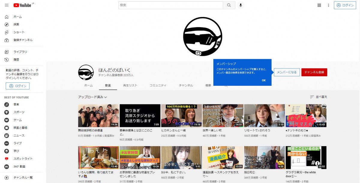Open the コミュニティ tab

coord(158,85)
